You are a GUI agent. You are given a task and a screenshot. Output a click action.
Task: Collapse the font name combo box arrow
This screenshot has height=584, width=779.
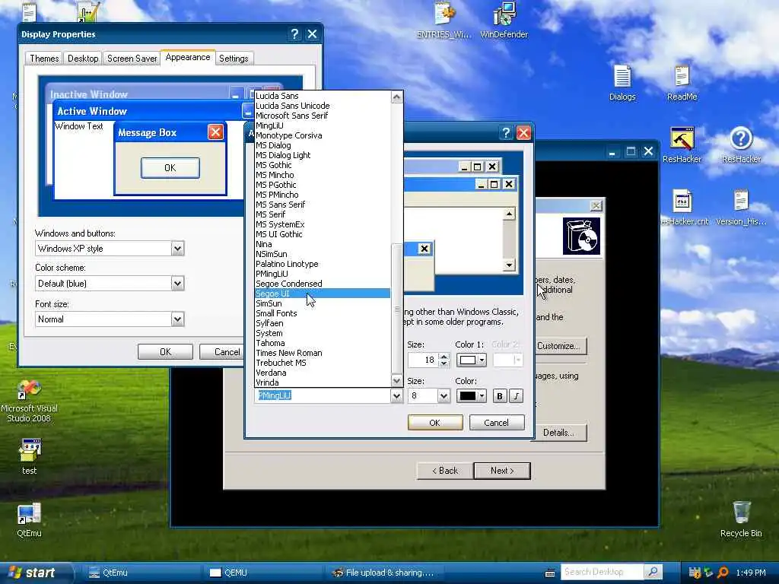tap(396, 395)
